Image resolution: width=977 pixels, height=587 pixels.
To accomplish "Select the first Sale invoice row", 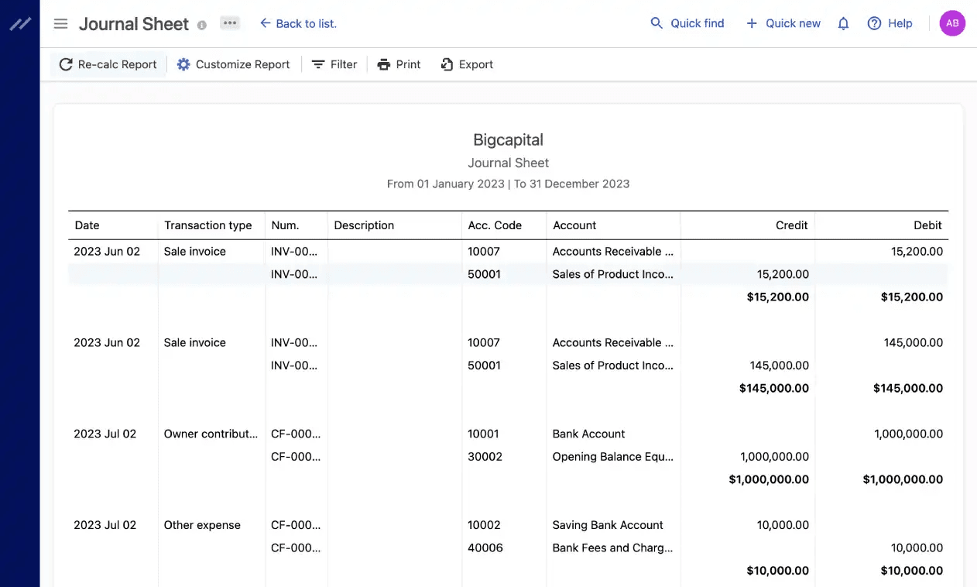I will coord(194,251).
